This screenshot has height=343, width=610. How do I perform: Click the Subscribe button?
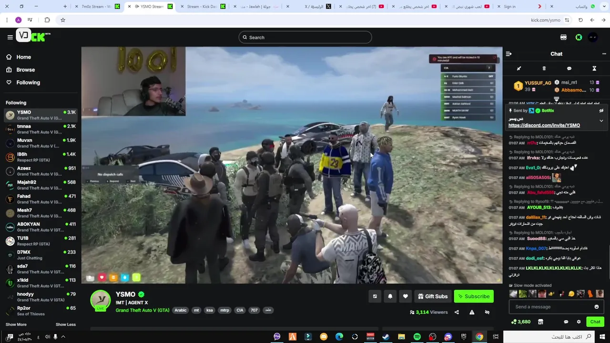click(474, 296)
